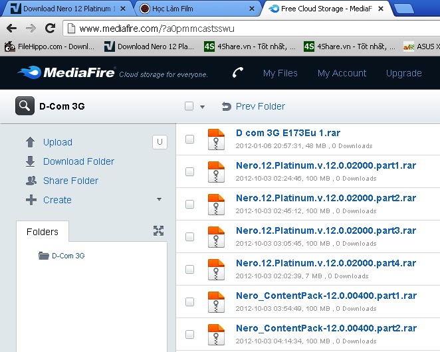Check the box for Nero_ContentPack part1.rar
The width and height of the screenshot is (440, 352).
click(x=189, y=302)
